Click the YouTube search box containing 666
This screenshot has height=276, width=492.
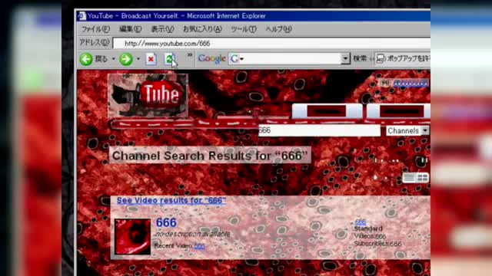pyautogui.click(x=319, y=130)
